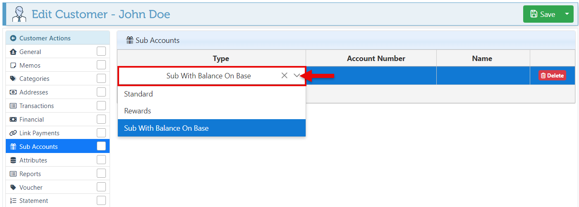Choose Rewards from the Type list

point(138,111)
